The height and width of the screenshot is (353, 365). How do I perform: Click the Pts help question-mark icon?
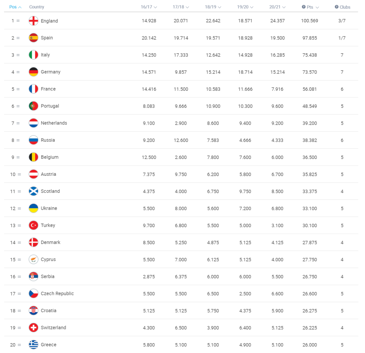(x=304, y=7)
